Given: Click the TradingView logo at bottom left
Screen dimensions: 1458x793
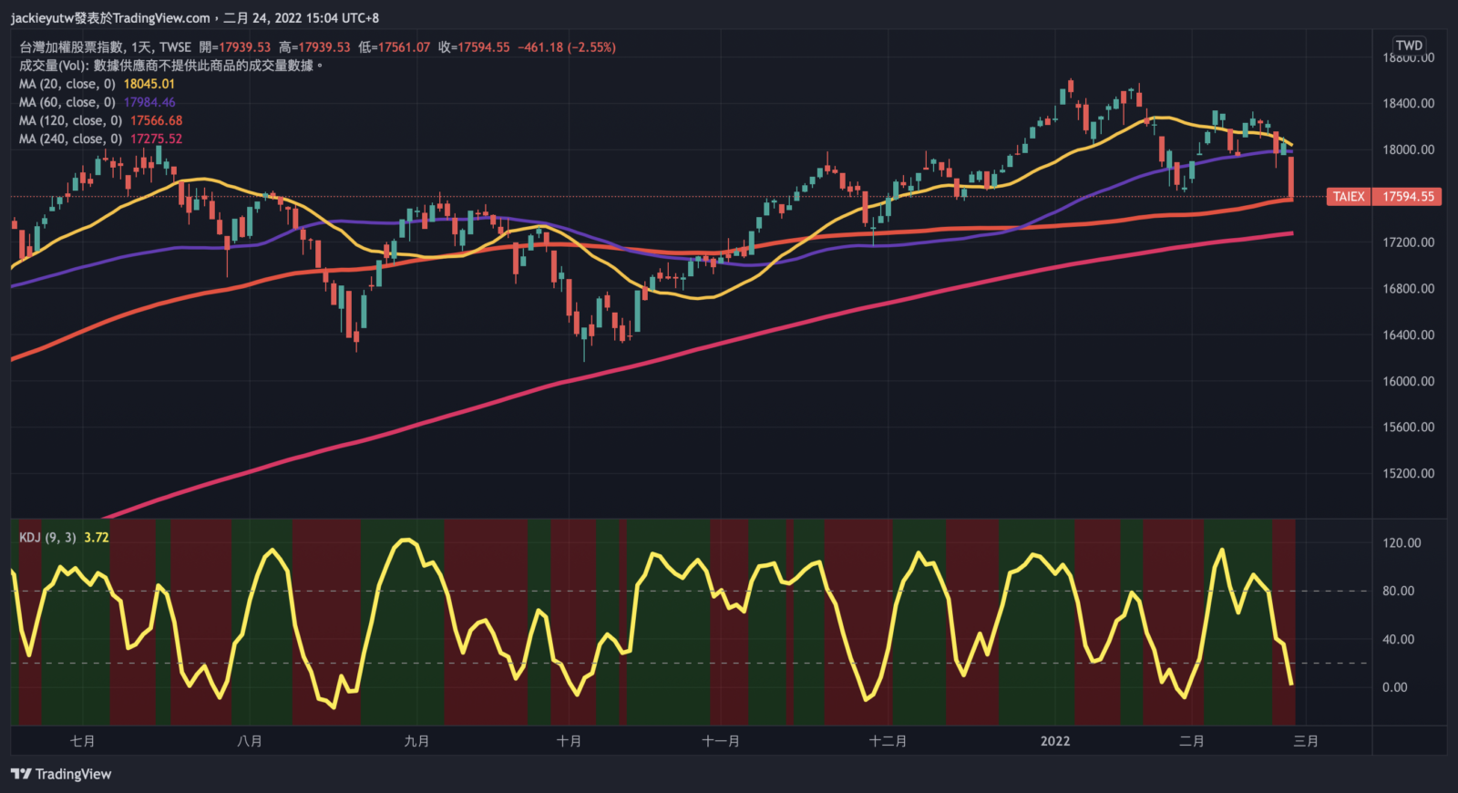Looking at the screenshot, I should pyautogui.click(x=61, y=774).
